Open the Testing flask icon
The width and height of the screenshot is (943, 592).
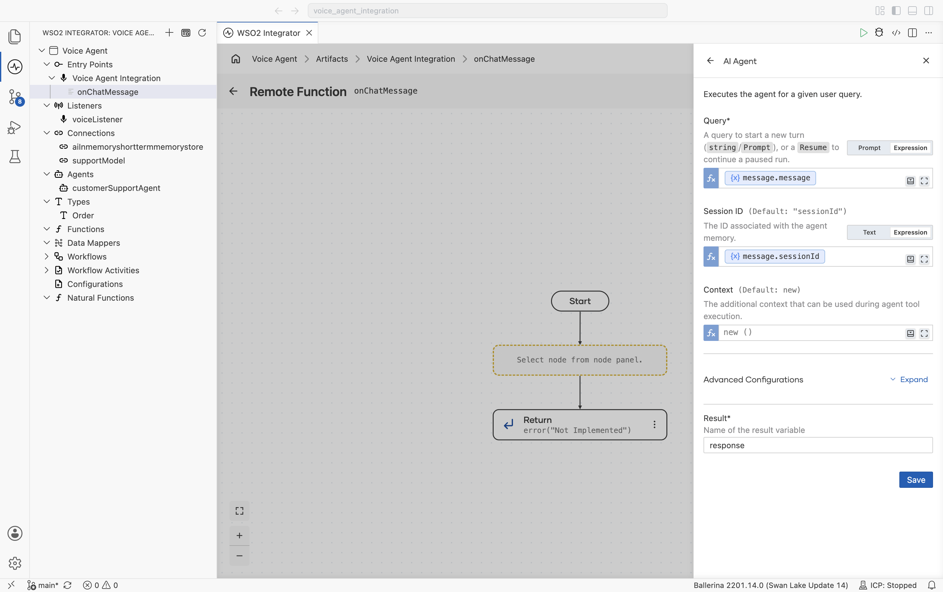pyautogui.click(x=15, y=157)
